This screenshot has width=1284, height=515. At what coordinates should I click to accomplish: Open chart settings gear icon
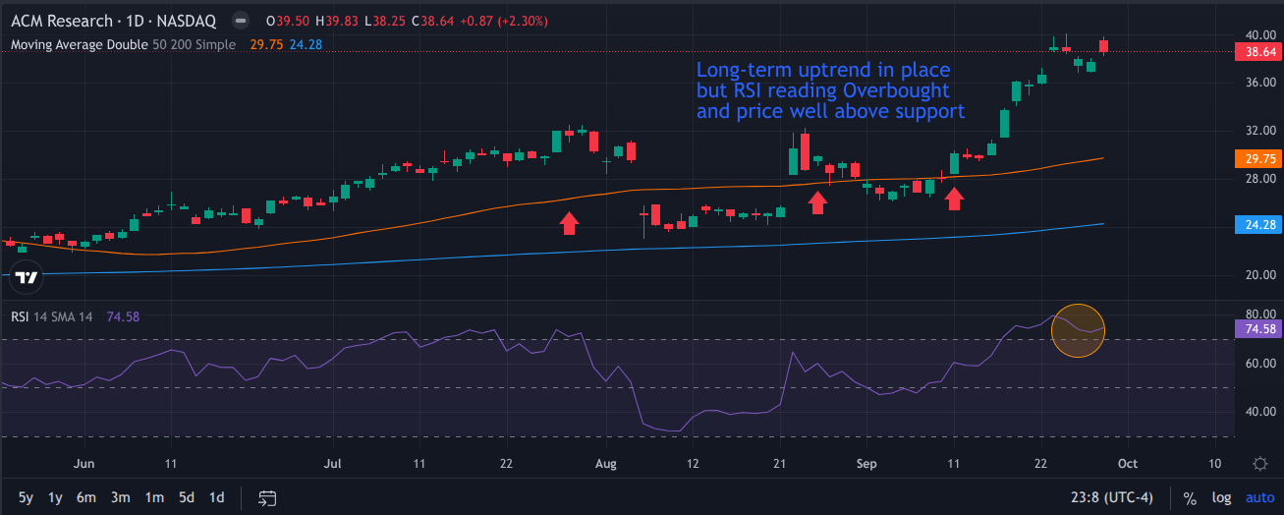pyautogui.click(x=1259, y=464)
